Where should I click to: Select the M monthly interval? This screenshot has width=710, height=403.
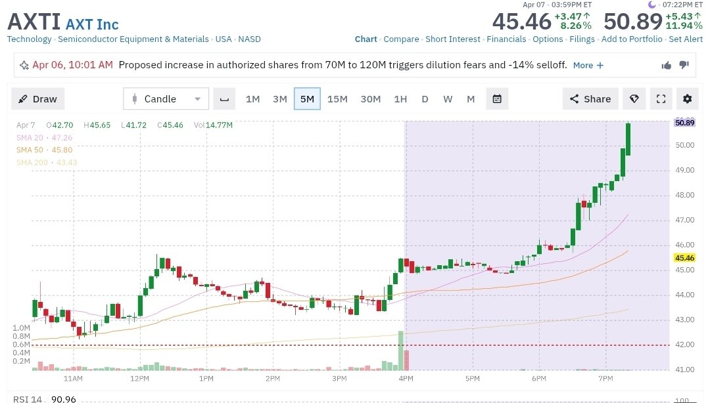coord(471,99)
